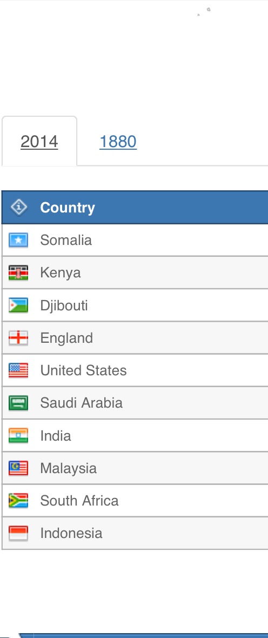The image size is (268, 638).
Task: Click the South Africa flag icon
Action: (x=18, y=501)
